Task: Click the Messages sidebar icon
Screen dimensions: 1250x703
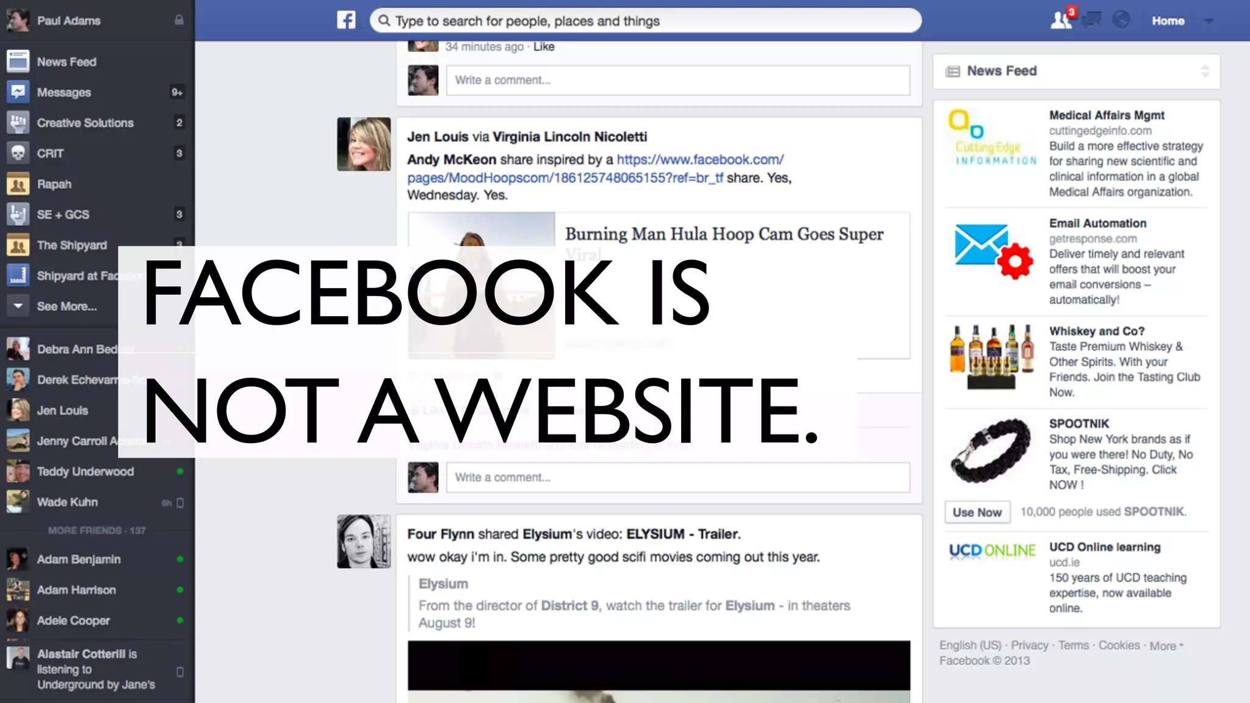Action: 18,92
